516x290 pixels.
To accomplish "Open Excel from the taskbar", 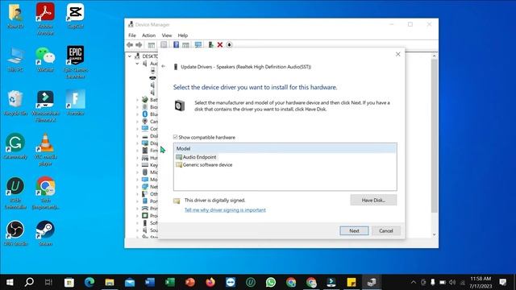I will [170, 282].
